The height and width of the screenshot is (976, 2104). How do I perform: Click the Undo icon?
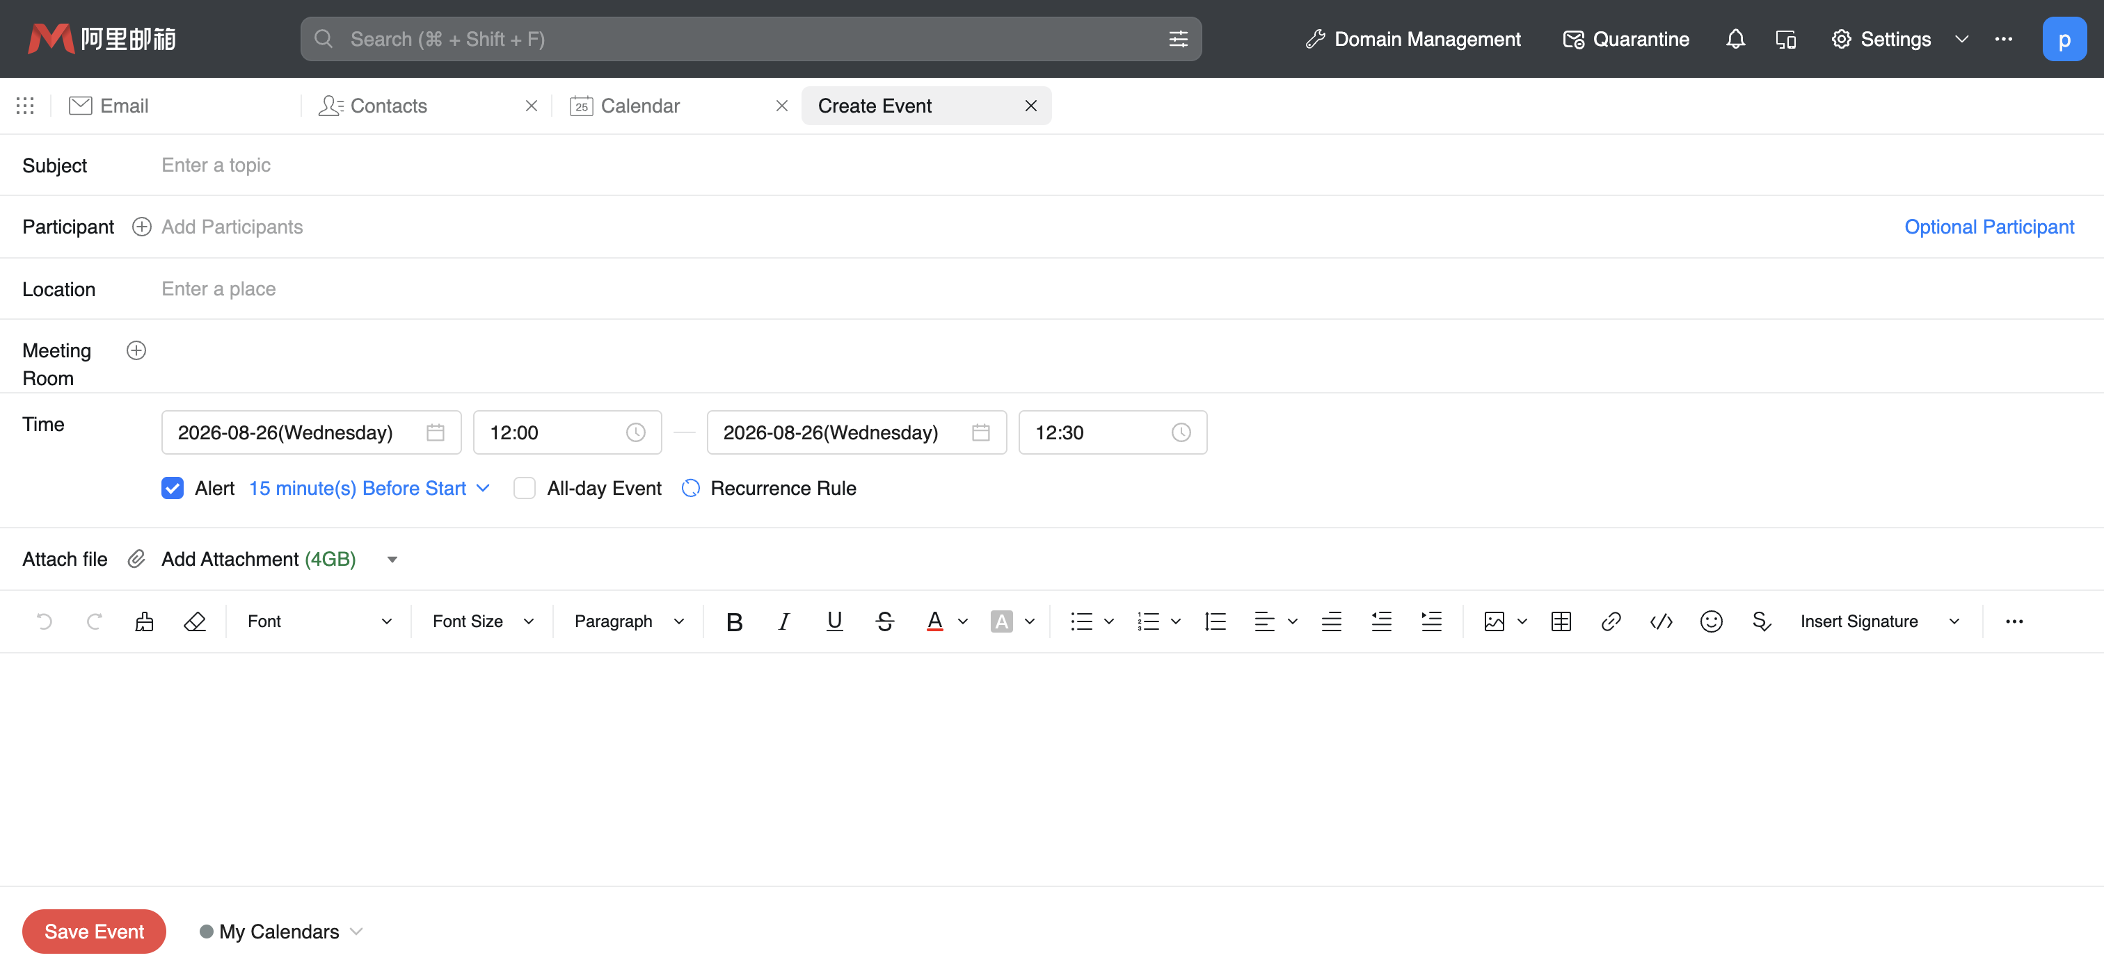click(44, 622)
